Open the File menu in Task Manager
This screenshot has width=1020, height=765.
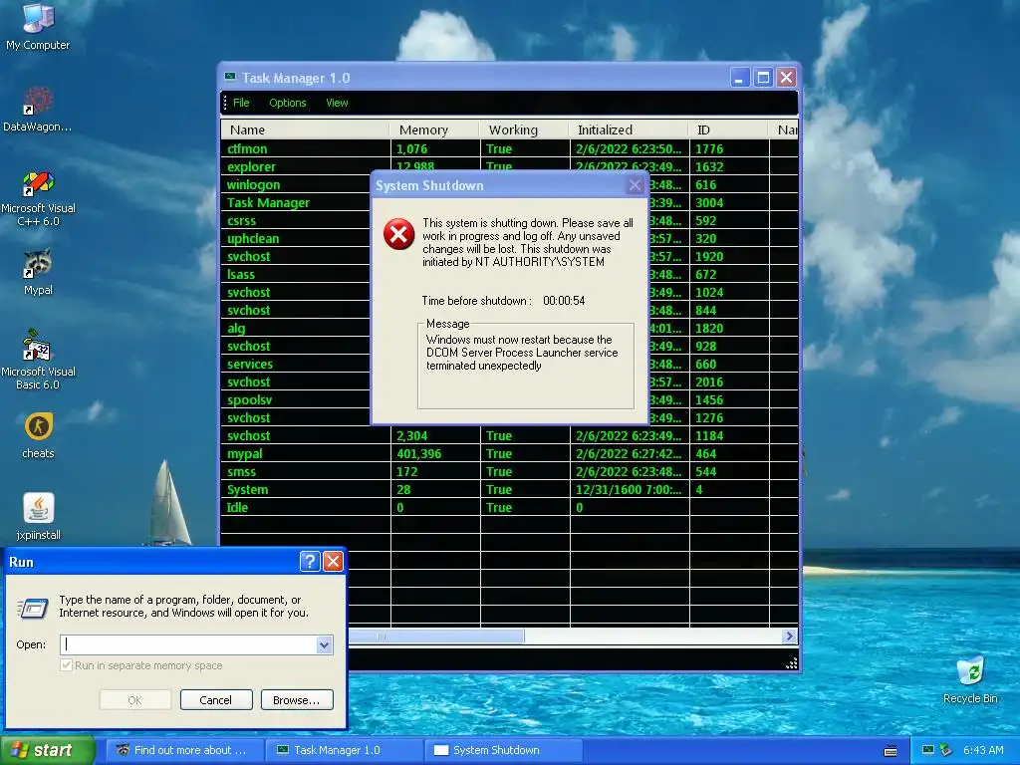coord(241,103)
